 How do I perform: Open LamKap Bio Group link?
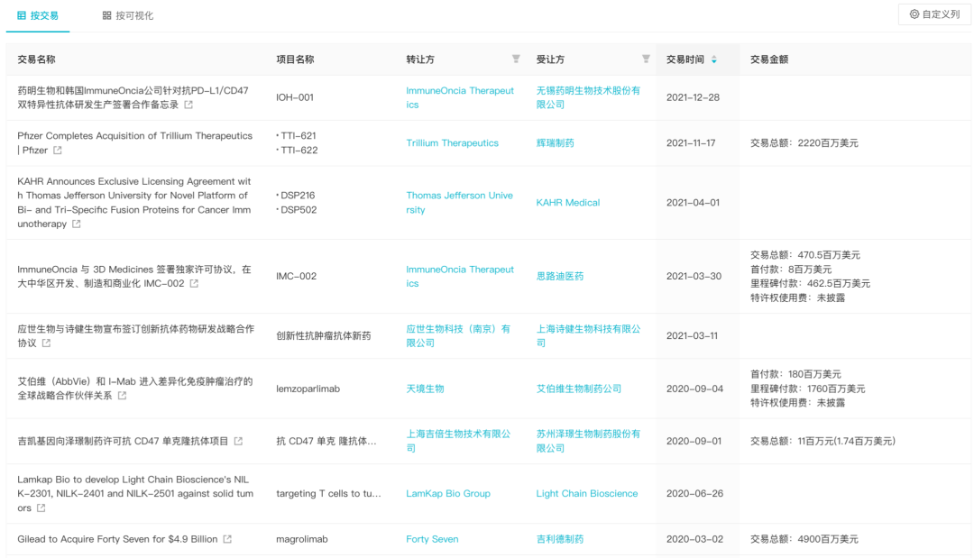click(448, 493)
